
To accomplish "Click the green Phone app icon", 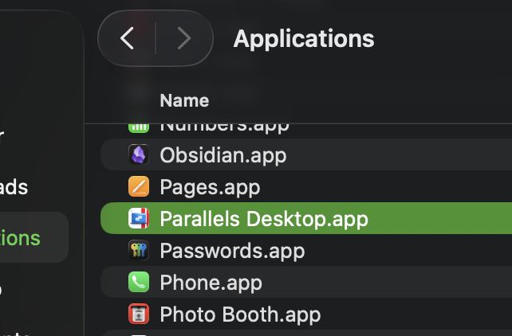I will [x=139, y=282].
